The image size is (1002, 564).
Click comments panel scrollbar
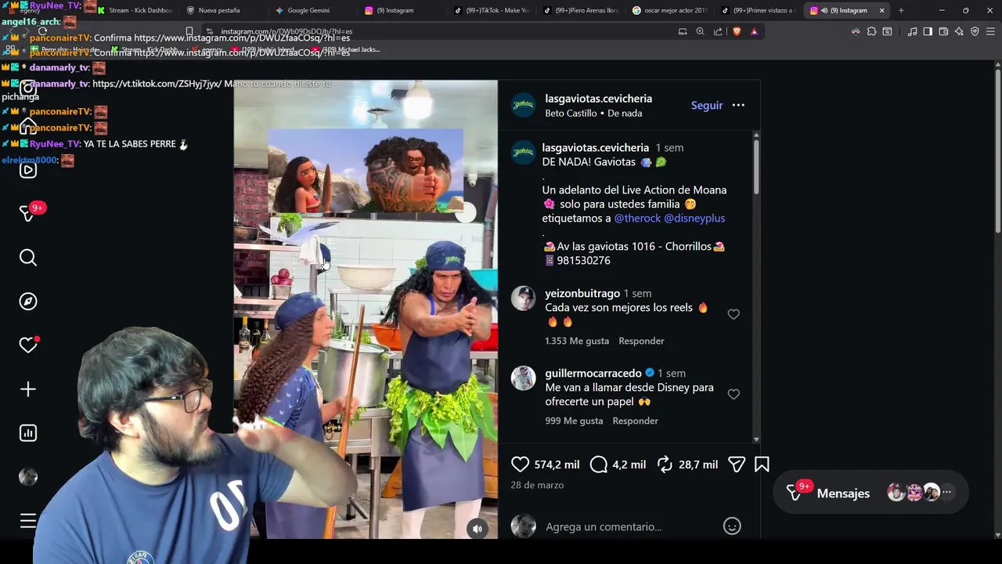(x=756, y=166)
